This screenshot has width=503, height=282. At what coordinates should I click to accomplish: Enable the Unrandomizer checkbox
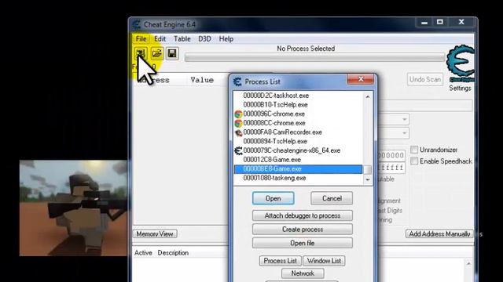coord(414,150)
